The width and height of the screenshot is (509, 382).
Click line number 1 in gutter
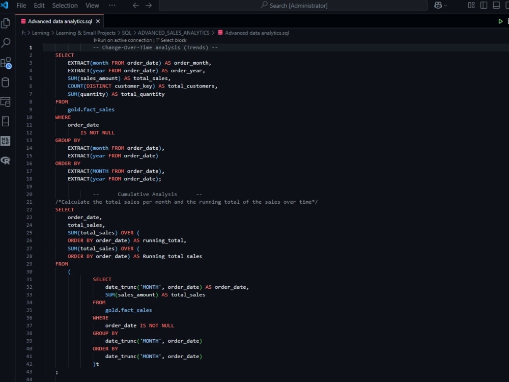[x=31, y=47]
